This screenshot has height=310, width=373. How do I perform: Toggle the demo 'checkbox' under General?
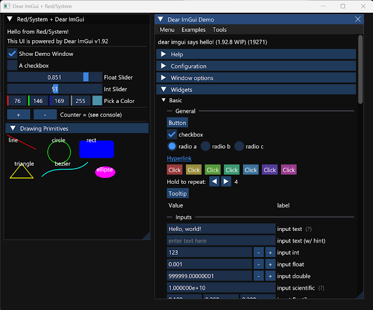(x=172, y=134)
